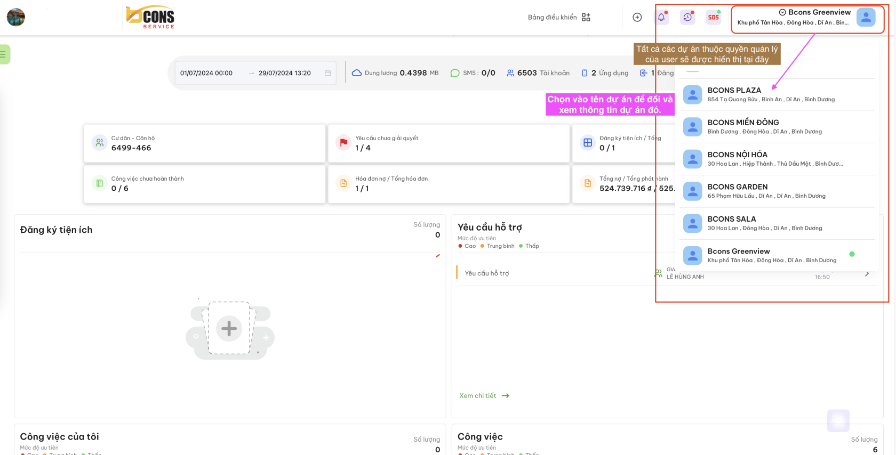The height and width of the screenshot is (455, 896).
Task: Click the SMS chat bubble icon
Action: pos(455,73)
